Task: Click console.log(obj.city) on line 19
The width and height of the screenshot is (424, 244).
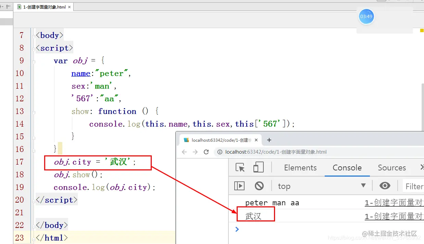Action: 104,187
